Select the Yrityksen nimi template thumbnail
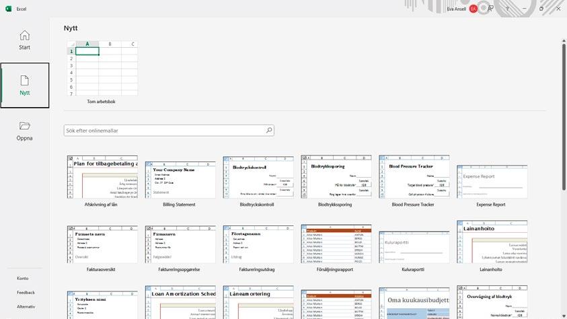Viewport: 567px width, 319px height. 102,305
